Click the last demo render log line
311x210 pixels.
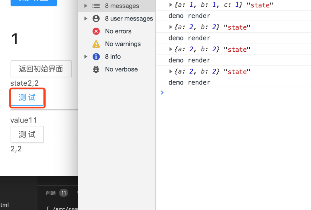(x=189, y=82)
